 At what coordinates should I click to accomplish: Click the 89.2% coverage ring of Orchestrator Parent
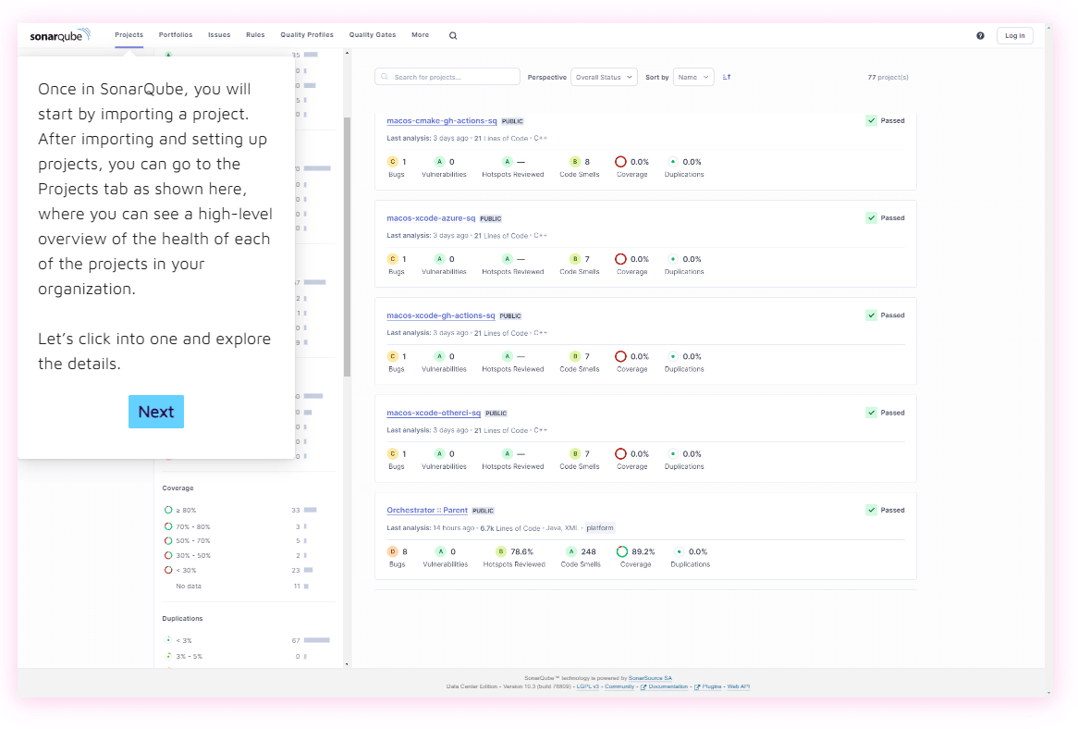point(622,550)
